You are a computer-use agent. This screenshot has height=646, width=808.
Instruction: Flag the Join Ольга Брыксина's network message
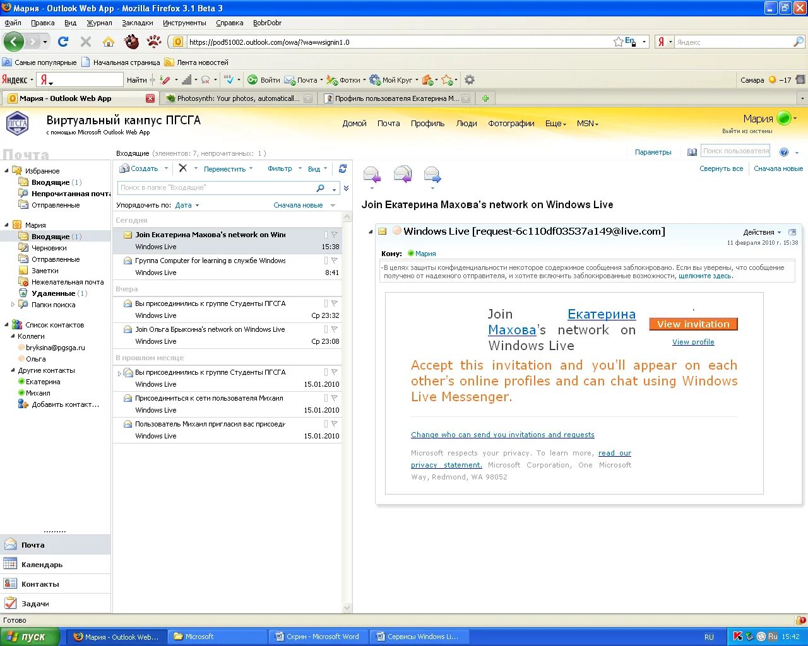pyautogui.click(x=335, y=329)
